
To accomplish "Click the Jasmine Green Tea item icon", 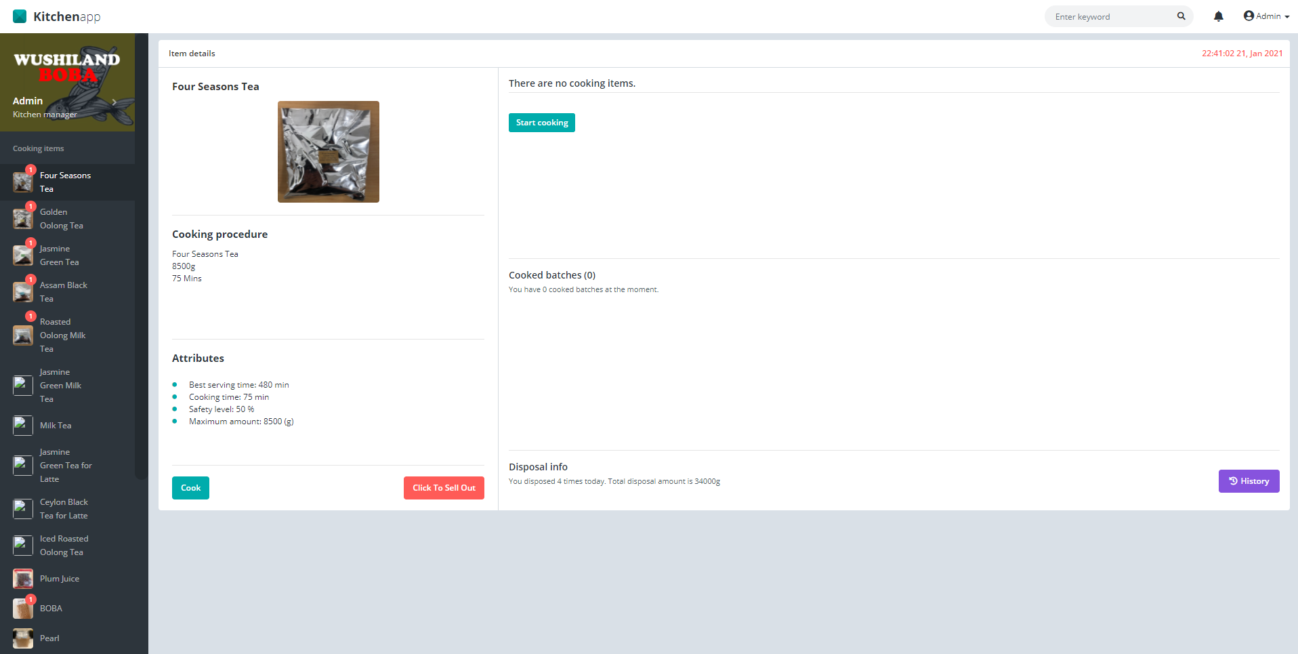I will pyautogui.click(x=23, y=256).
